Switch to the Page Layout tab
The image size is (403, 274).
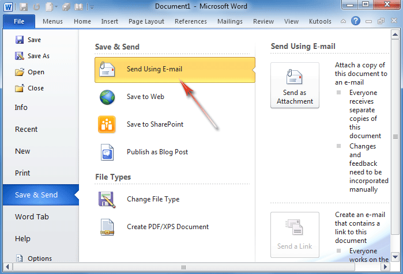pos(146,21)
